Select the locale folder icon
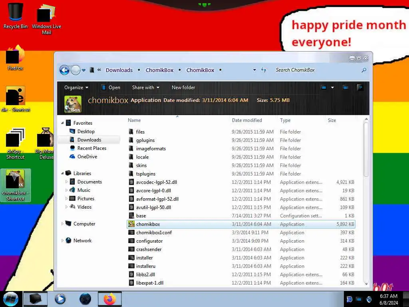This screenshot has width=409, height=307. click(x=131, y=157)
